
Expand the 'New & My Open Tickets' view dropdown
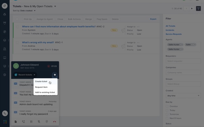[55, 6]
